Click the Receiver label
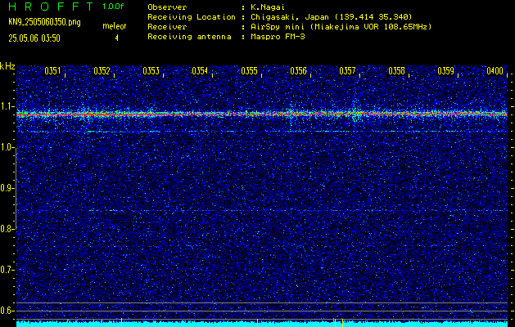515x327 pixels. [x=167, y=26]
